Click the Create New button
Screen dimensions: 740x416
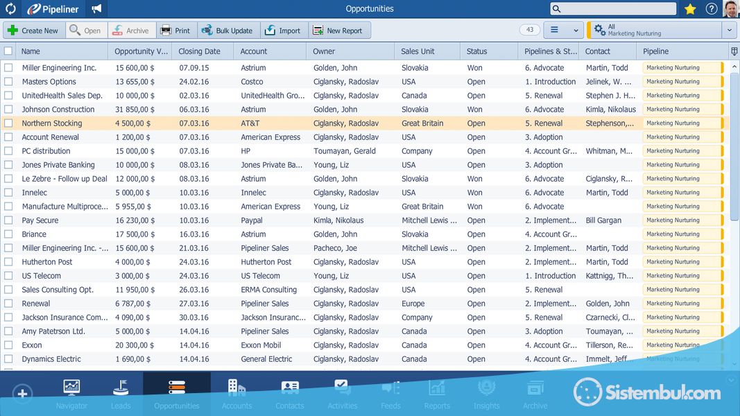(33, 31)
